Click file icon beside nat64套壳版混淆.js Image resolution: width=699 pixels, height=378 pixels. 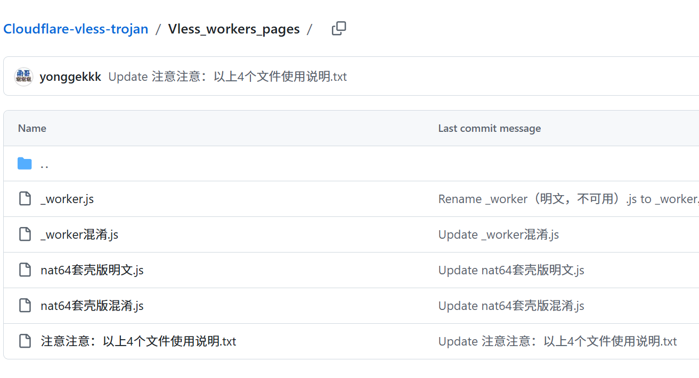point(25,306)
